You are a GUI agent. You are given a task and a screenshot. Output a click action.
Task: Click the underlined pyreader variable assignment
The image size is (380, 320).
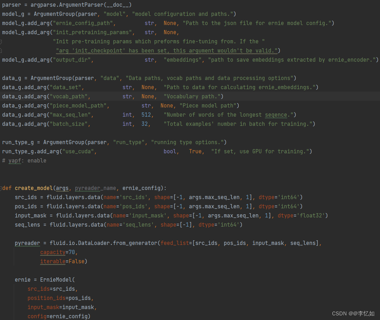click(27, 243)
